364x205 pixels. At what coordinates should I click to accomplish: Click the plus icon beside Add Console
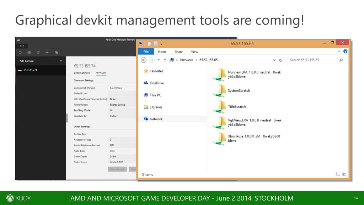coord(61,61)
